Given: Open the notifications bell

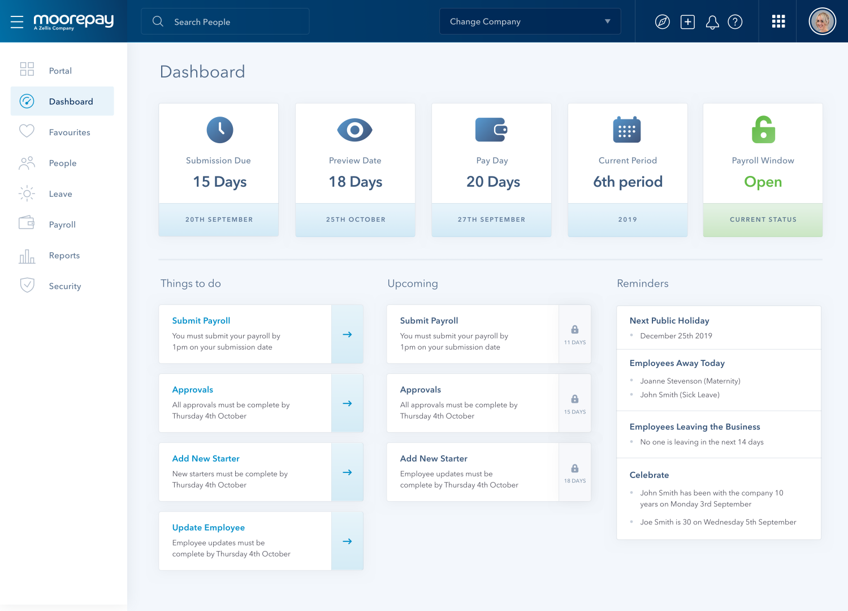Looking at the screenshot, I should (x=712, y=22).
